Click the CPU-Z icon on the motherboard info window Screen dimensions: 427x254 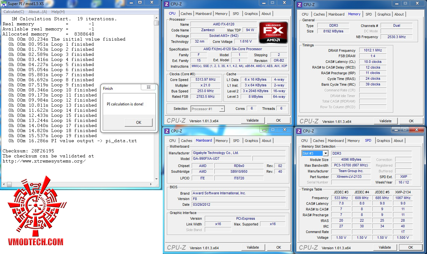167,131
